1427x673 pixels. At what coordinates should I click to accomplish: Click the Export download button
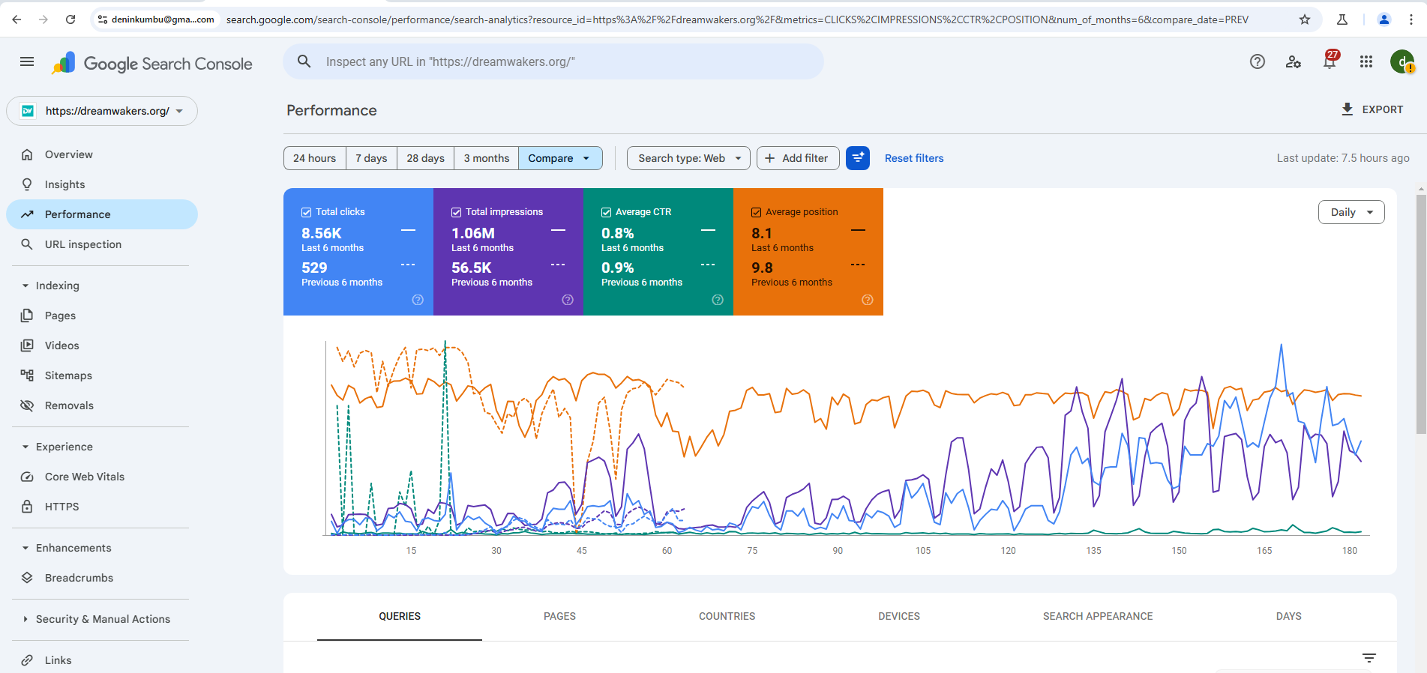coord(1372,109)
